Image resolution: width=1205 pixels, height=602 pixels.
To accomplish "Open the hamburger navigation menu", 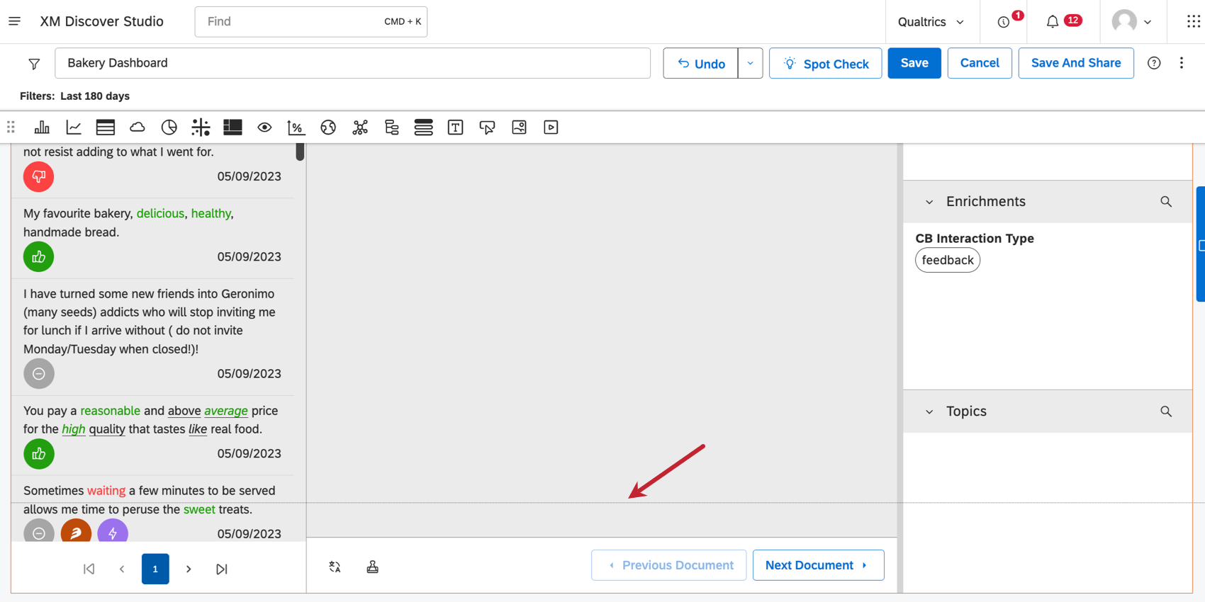I will coord(14,21).
